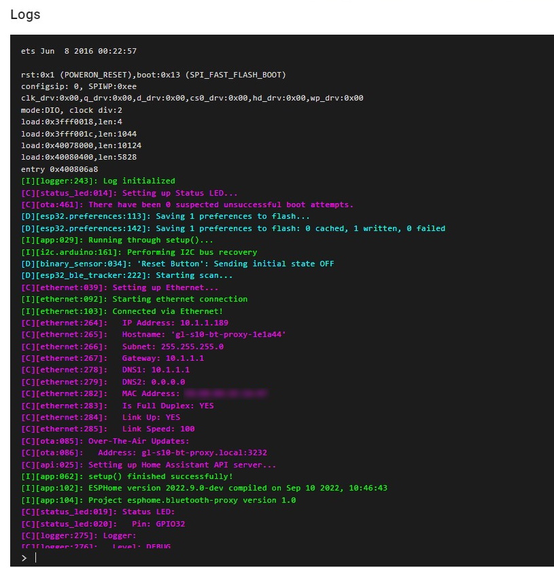Click the 'Log initialized' log line
The height and width of the screenshot is (568, 554).
point(98,181)
